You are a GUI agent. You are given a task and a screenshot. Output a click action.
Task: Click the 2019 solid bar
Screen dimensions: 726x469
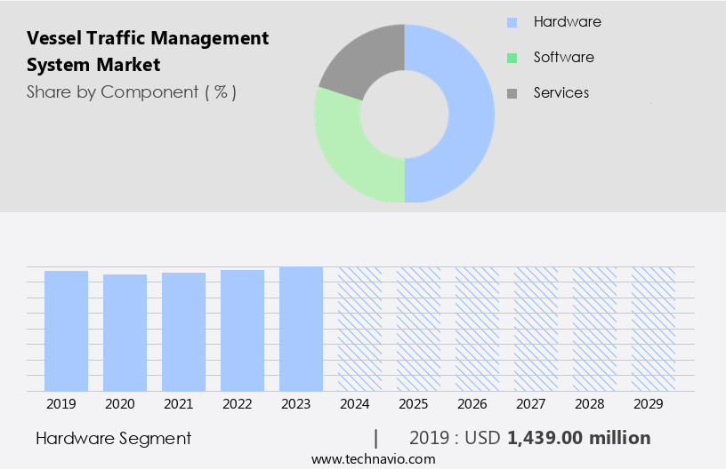[67, 330]
